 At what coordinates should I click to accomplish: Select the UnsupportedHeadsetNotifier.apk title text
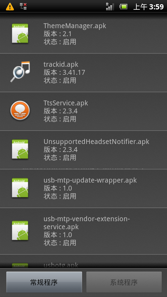96,142
